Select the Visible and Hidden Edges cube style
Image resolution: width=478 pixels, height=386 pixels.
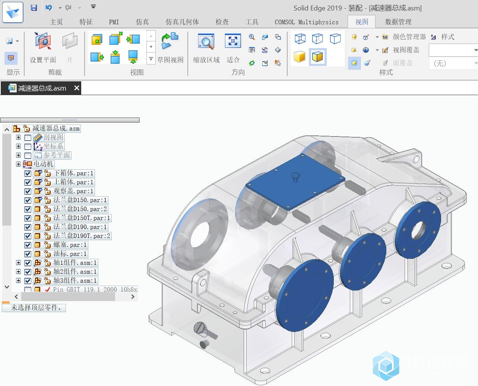tap(317, 38)
